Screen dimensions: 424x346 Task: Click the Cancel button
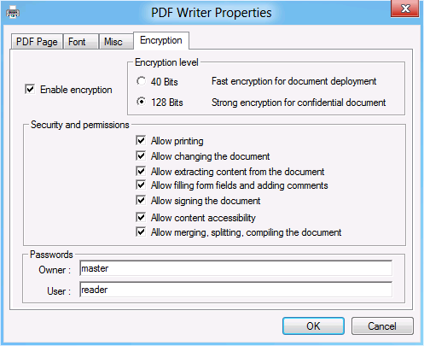pyautogui.click(x=382, y=326)
